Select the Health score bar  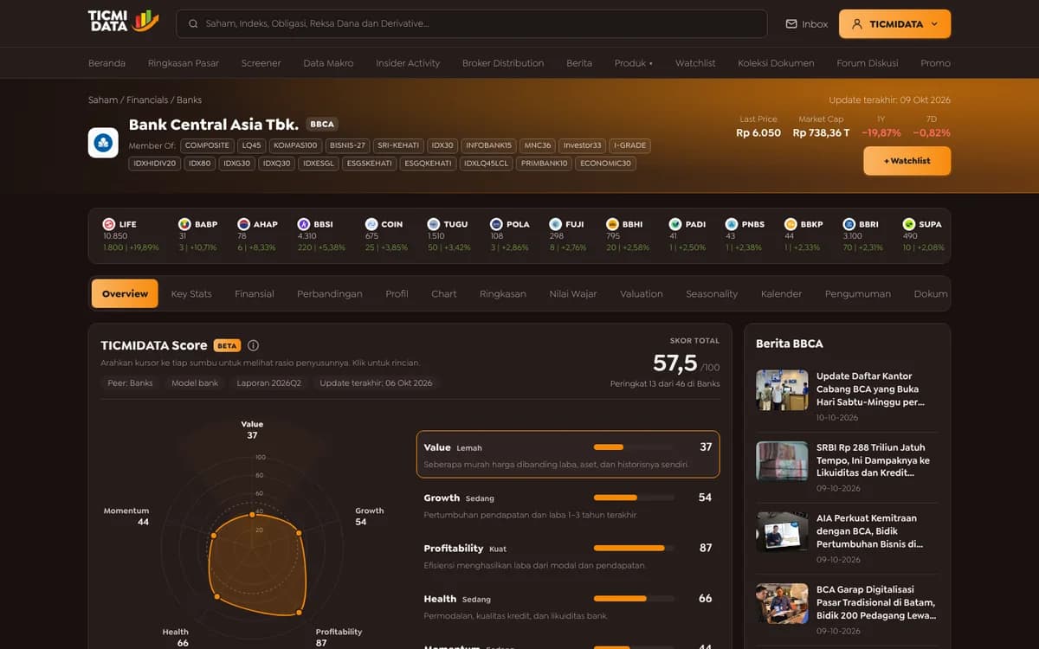click(635, 598)
